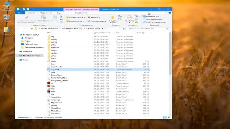Click the scissors Cut icon in the ribbon
230x129 pixels.
click(61, 16)
